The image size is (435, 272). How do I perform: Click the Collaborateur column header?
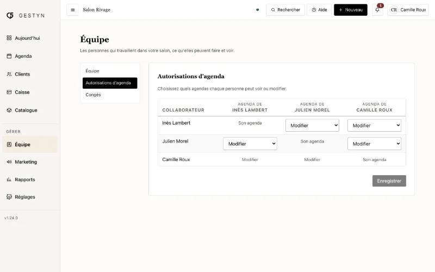[x=183, y=110]
